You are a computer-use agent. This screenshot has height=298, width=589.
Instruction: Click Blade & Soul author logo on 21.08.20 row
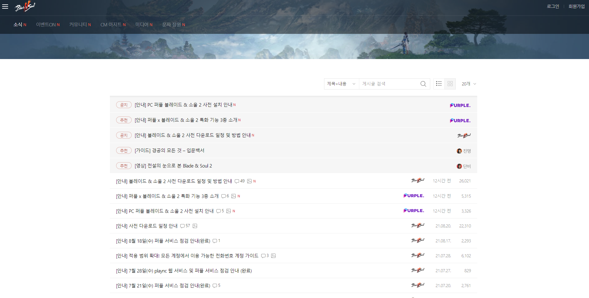417,225
